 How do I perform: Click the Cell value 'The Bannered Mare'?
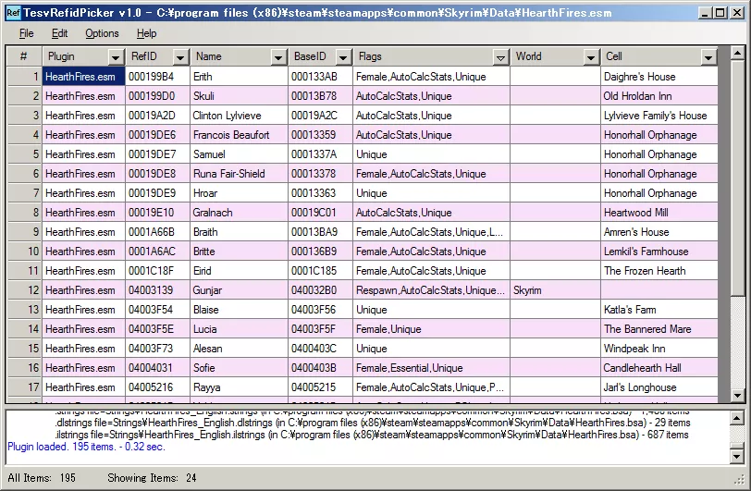[659, 329]
